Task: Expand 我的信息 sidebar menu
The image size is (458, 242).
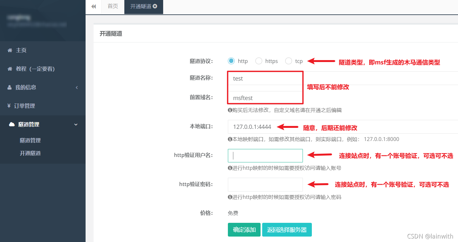Action: point(43,87)
